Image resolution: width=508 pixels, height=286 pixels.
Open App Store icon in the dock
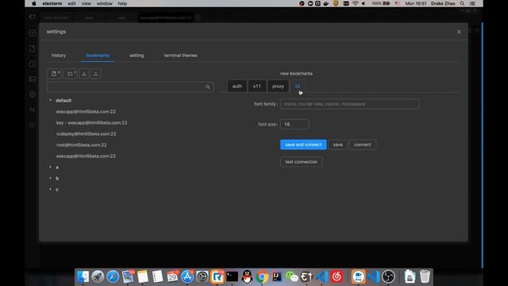pyautogui.click(x=187, y=276)
